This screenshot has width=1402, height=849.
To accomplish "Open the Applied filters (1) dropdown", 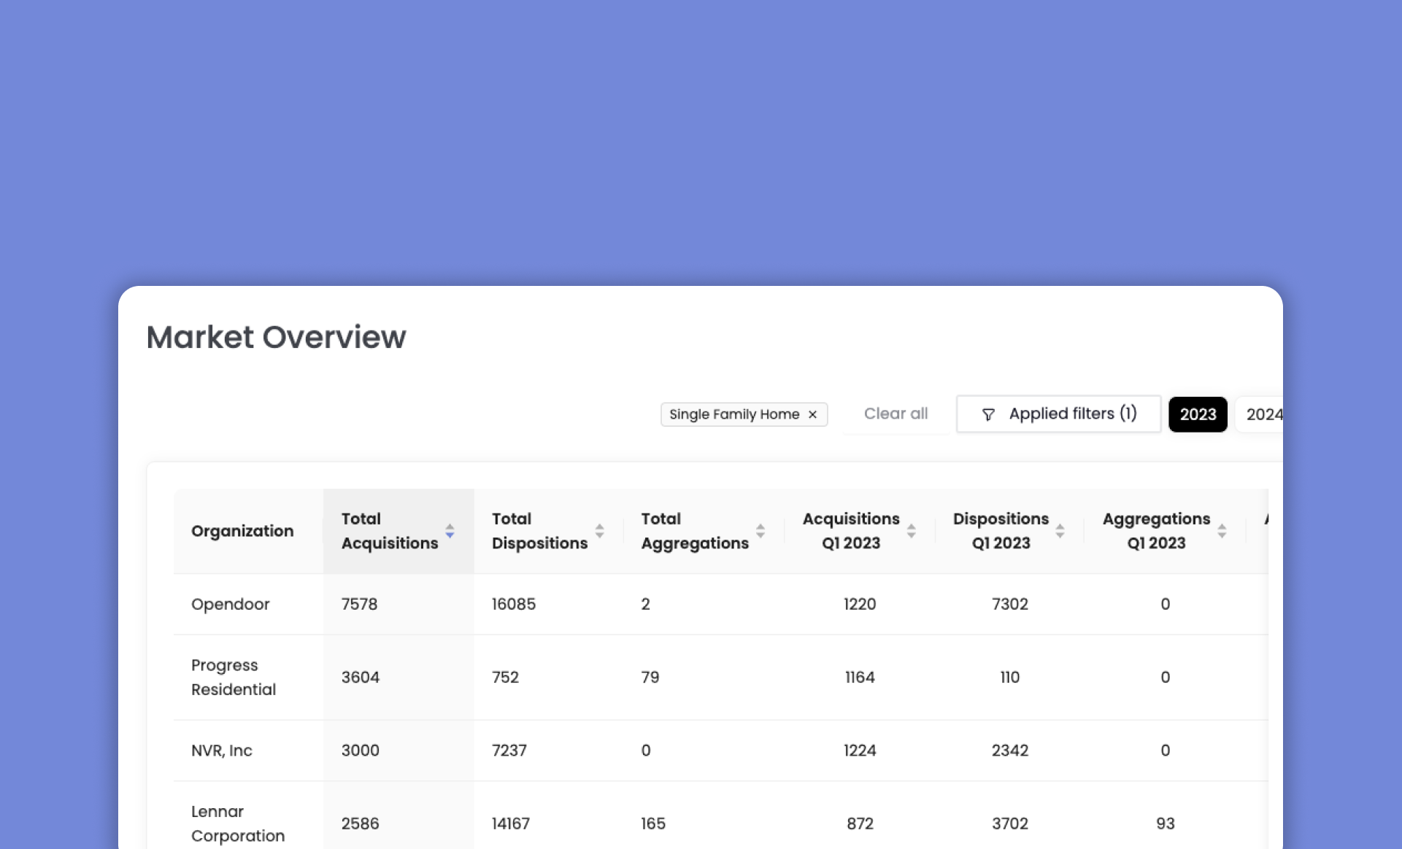I will (1058, 414).
